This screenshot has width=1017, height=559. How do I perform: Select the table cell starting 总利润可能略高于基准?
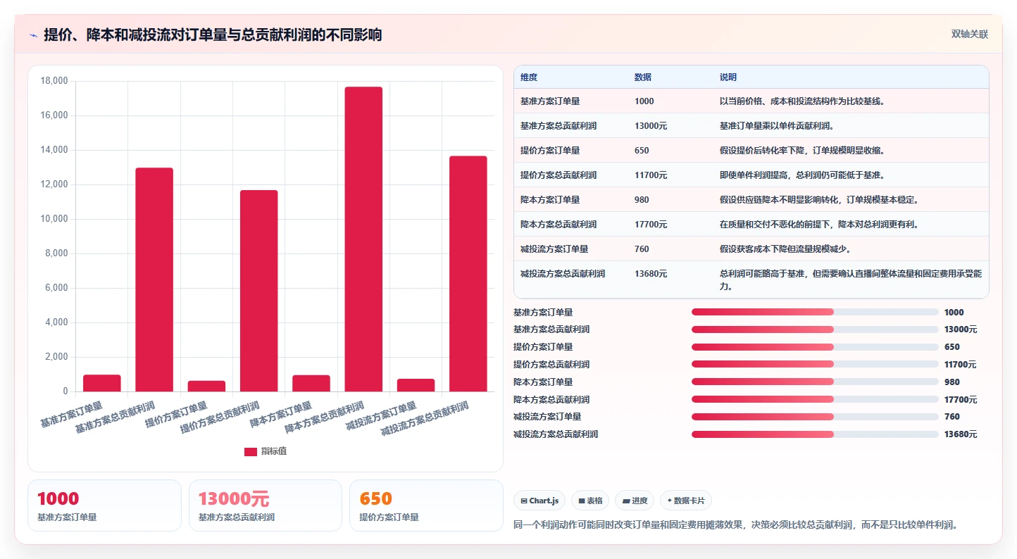tap(850, 280)
